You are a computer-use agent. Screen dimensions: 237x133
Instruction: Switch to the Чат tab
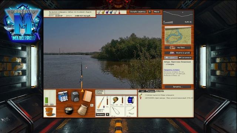142,91
